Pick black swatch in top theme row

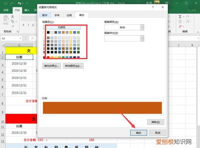[x=48, y=33]
